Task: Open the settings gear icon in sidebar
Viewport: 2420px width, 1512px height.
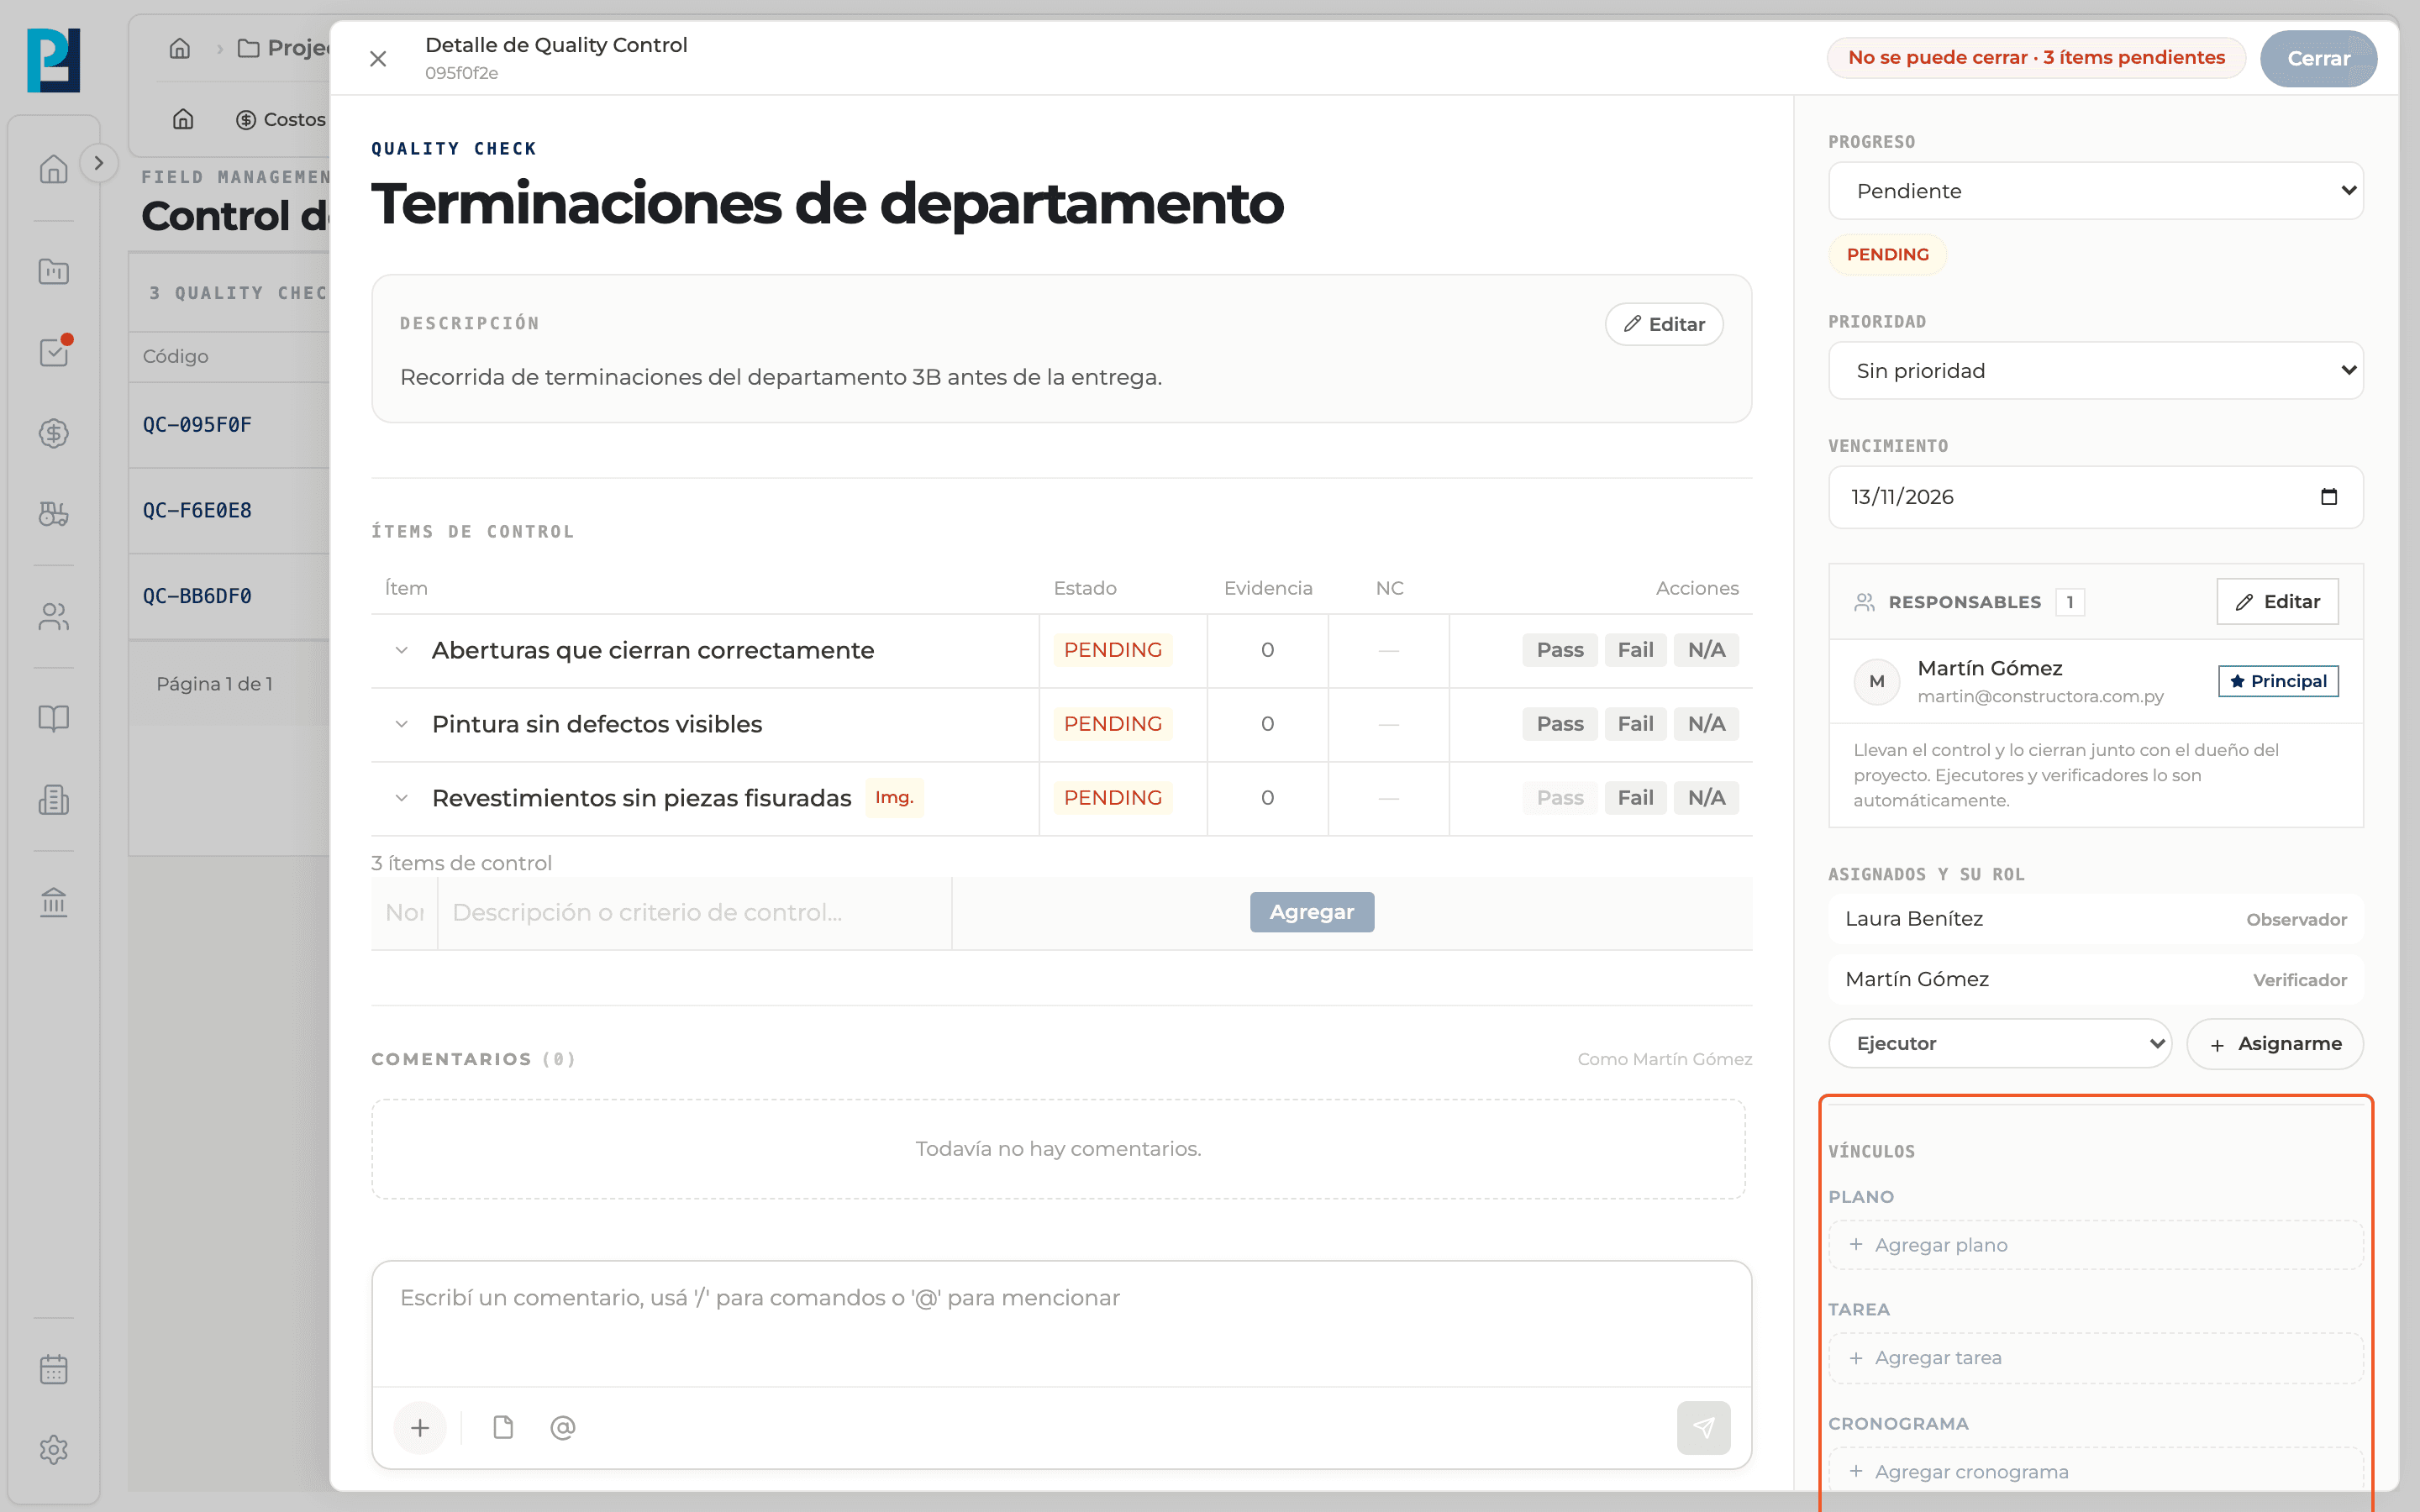Action: coord(54,1450)
